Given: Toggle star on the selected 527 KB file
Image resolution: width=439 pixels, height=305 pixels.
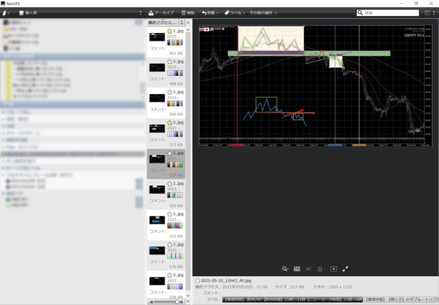Looking at the screenshot, I should click(170, 153).
